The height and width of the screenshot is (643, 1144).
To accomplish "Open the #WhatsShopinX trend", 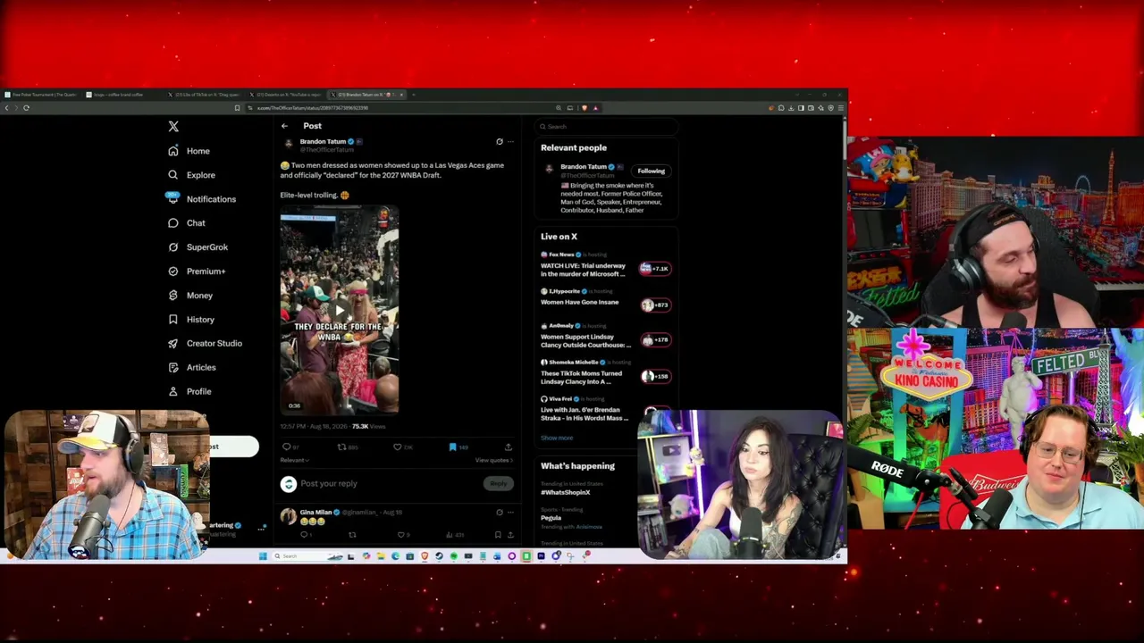I will [566, 493].
